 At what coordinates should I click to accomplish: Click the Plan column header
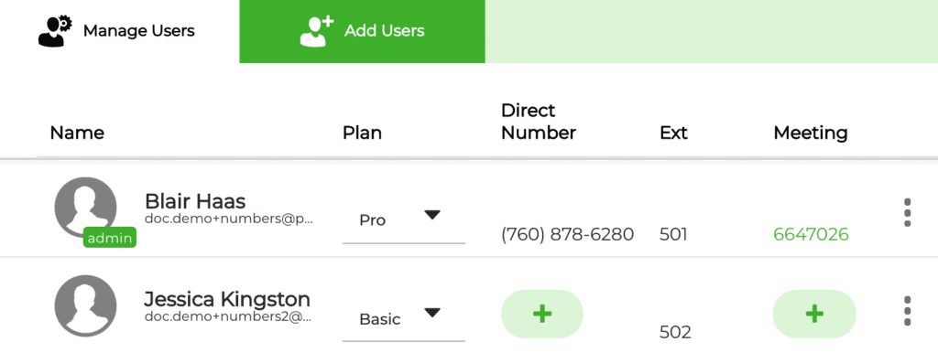click(x=362, y=133)
